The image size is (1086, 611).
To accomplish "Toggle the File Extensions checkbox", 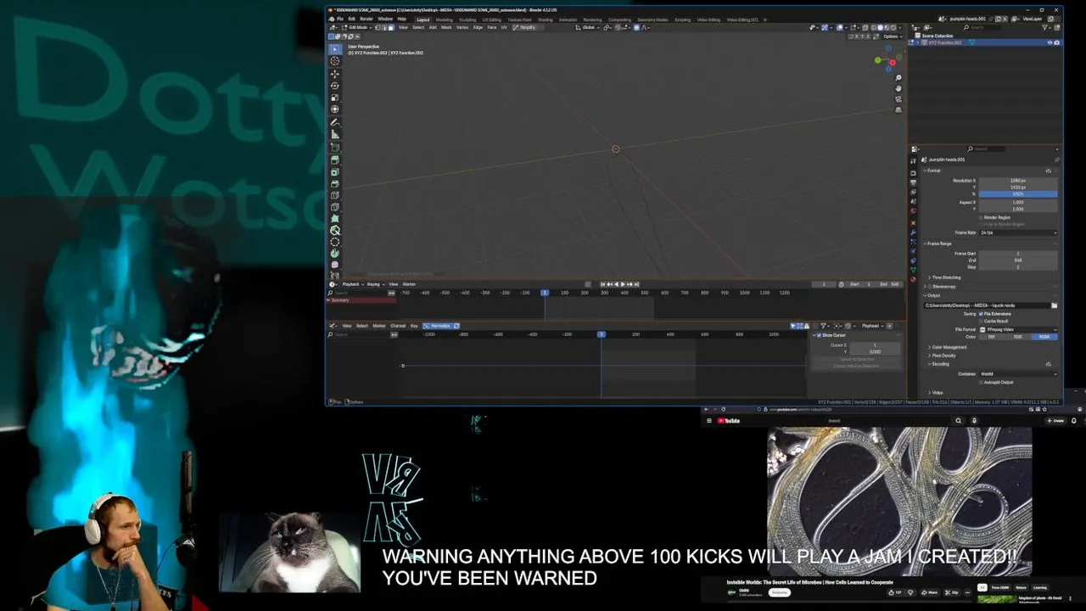I will pyautogui.click(x=981, y=314).
